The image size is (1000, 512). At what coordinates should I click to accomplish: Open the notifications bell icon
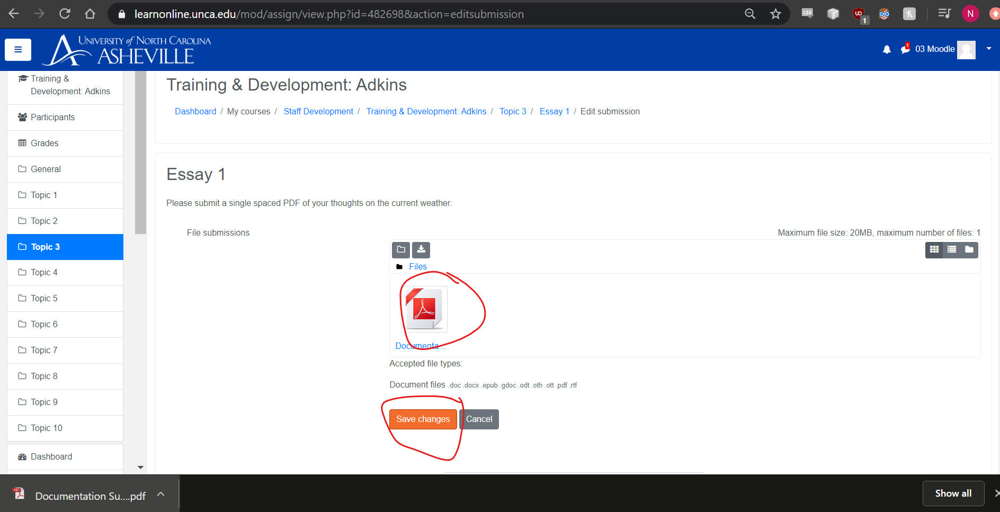click(x=887, y=49)
